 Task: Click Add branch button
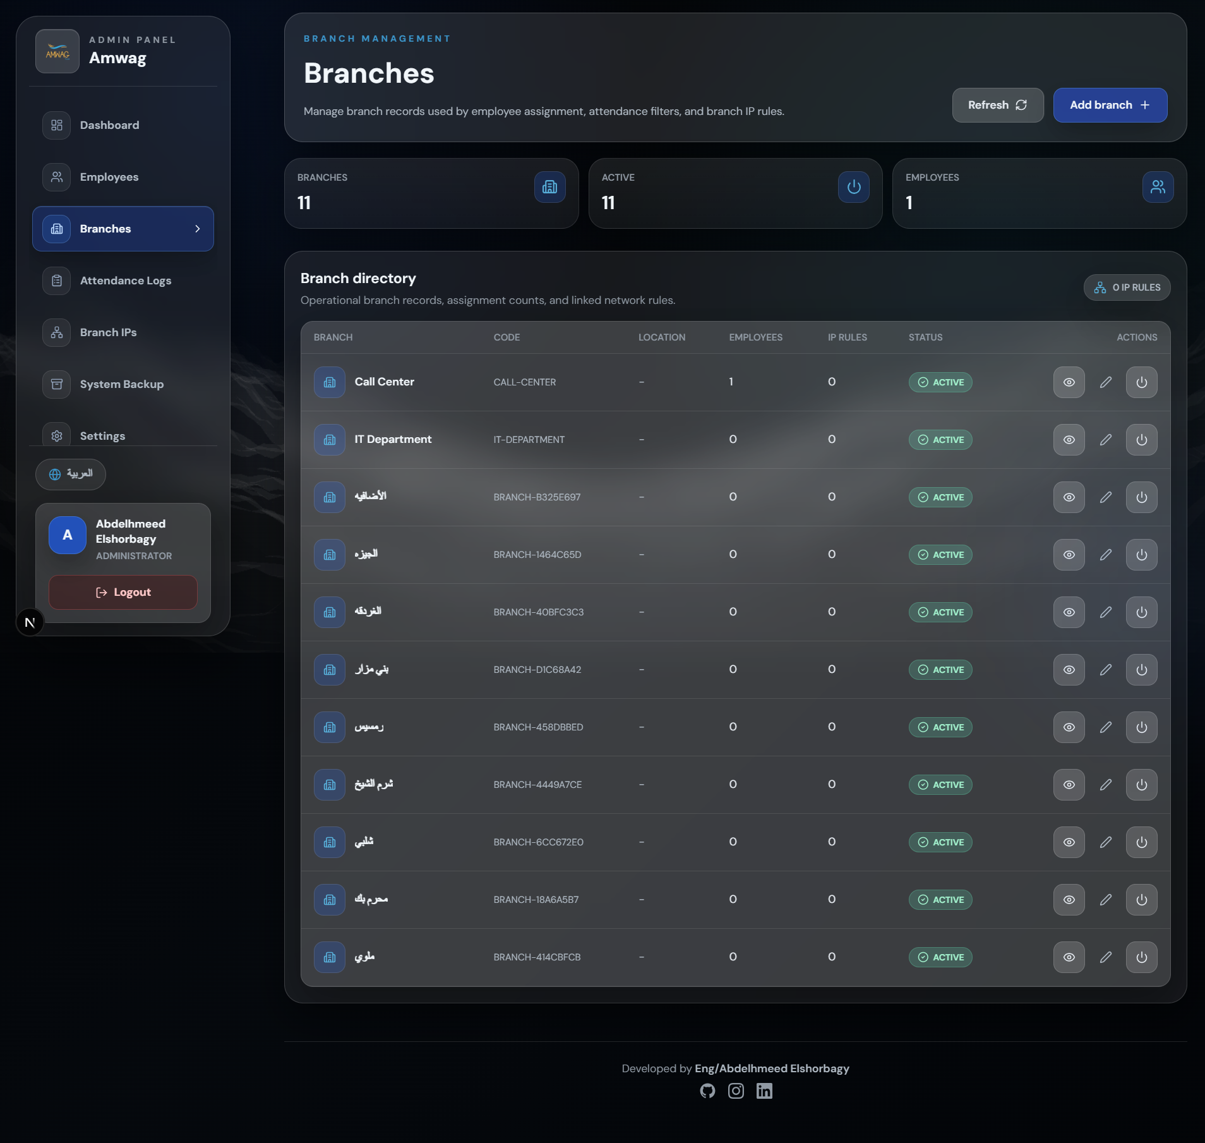click(1110, 105)
